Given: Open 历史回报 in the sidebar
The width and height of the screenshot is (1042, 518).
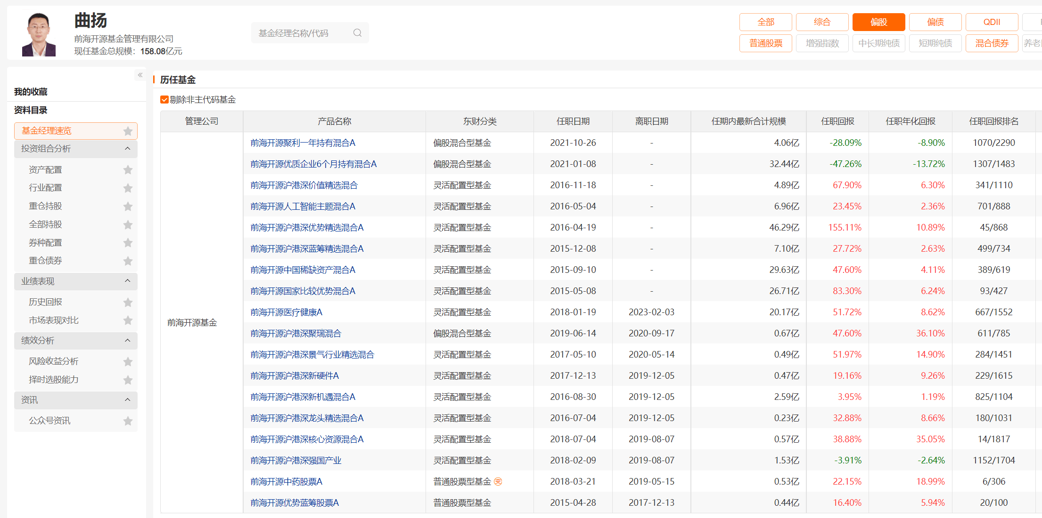Looking at the screenshot, I should pyautogui.click(x=45, y=302).
